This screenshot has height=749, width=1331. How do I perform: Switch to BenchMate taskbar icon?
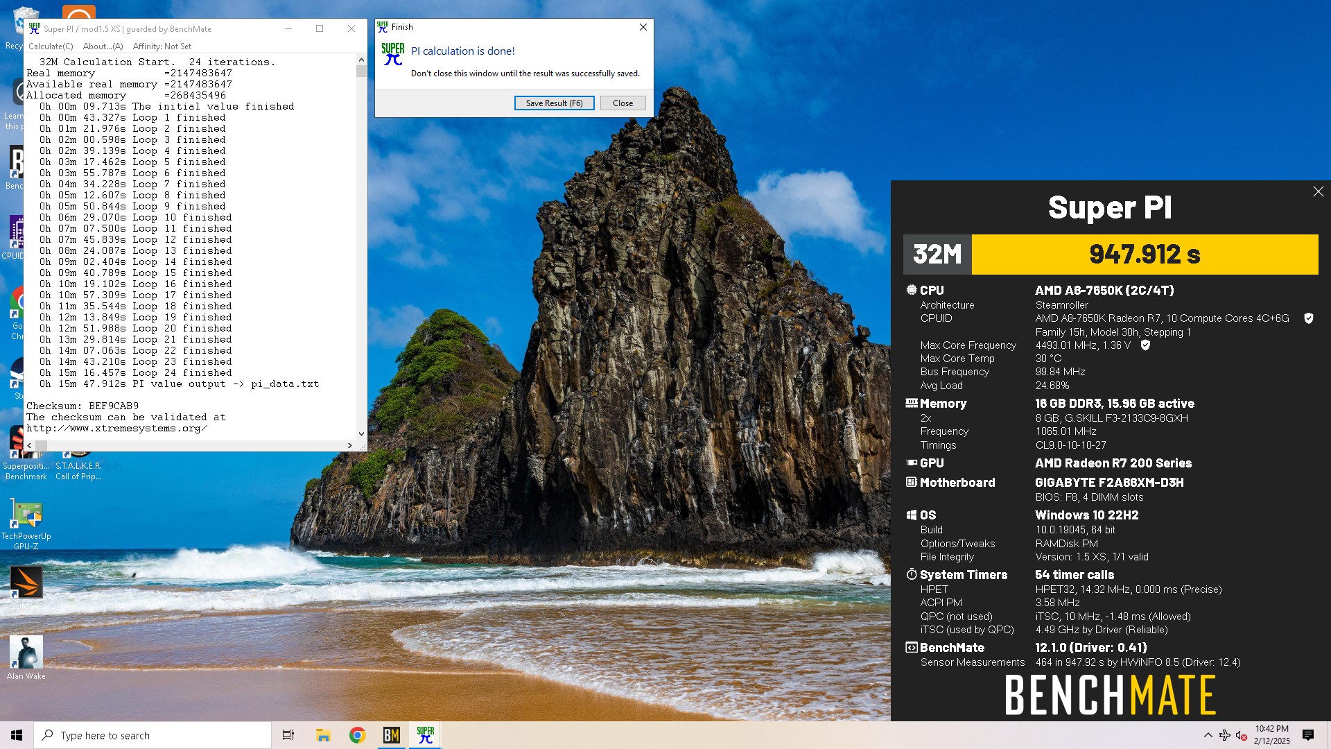pyautogui.click(x=392, y=735)
